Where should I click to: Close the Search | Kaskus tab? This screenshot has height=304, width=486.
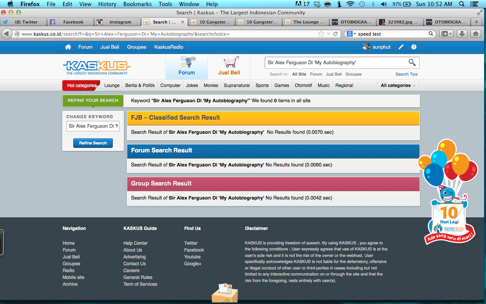(x=183, y=22)
